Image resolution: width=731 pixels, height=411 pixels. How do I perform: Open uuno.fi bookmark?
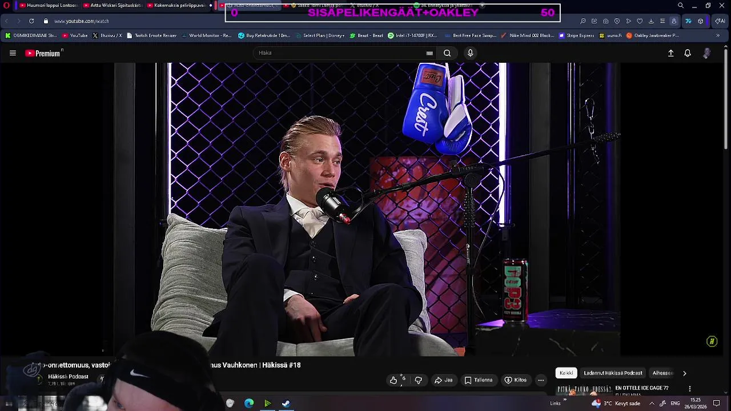(x=610, y=35)
